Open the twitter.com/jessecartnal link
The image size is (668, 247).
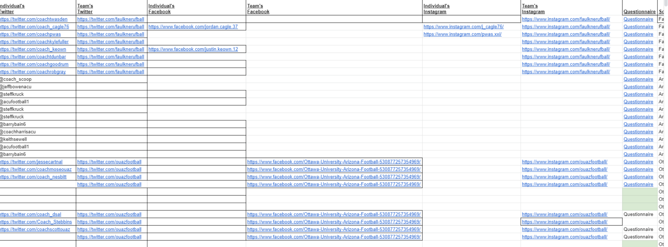[x=30, y=162]
